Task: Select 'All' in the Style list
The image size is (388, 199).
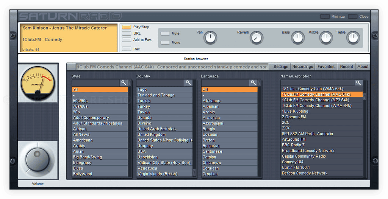Action: [100, 90]
